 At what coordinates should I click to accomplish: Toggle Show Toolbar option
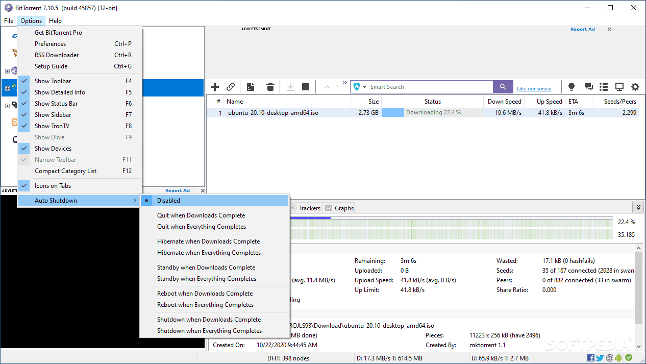point(80,81)
